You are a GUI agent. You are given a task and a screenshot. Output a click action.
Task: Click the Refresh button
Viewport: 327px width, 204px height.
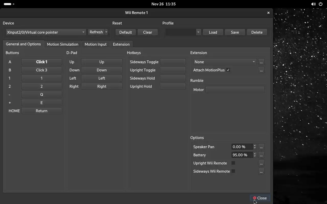[x=96, y=32]
